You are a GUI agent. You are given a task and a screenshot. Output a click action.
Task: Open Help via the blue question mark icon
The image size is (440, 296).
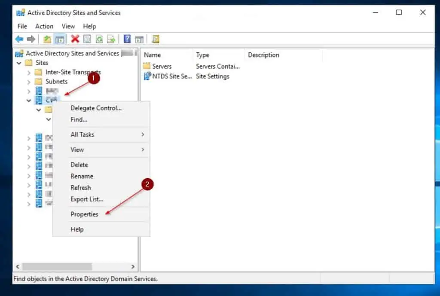(127, 39)
